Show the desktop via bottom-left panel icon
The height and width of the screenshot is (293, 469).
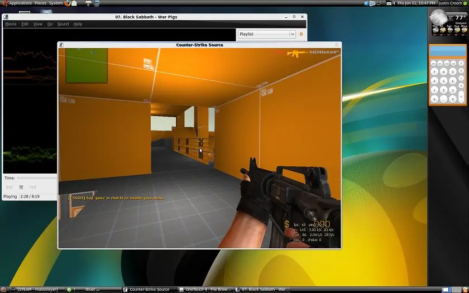4,290
